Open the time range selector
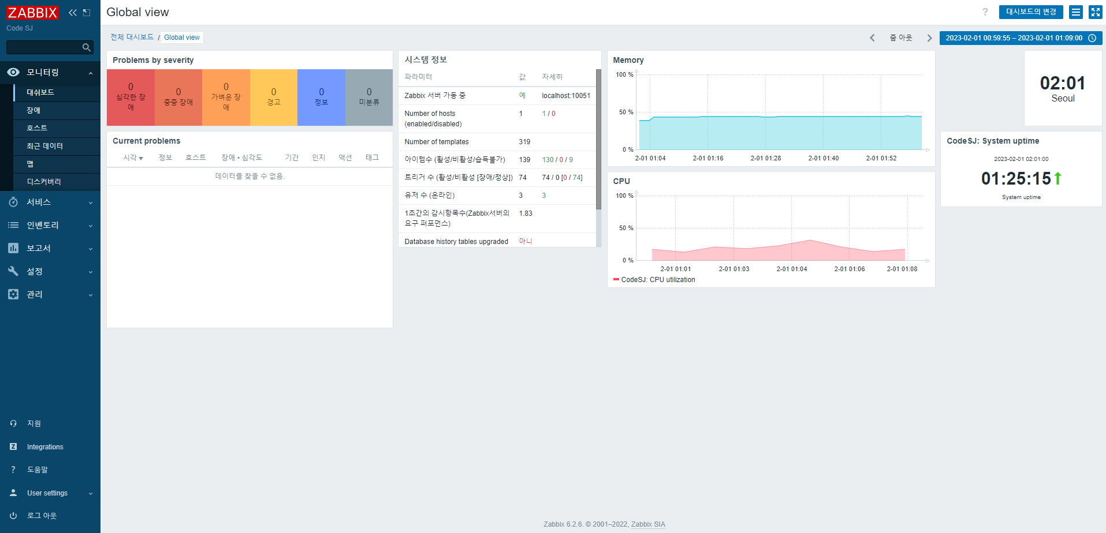The width and height of the screenshot is (1106, 533). pyautogui.click(x=1021, y=38)
